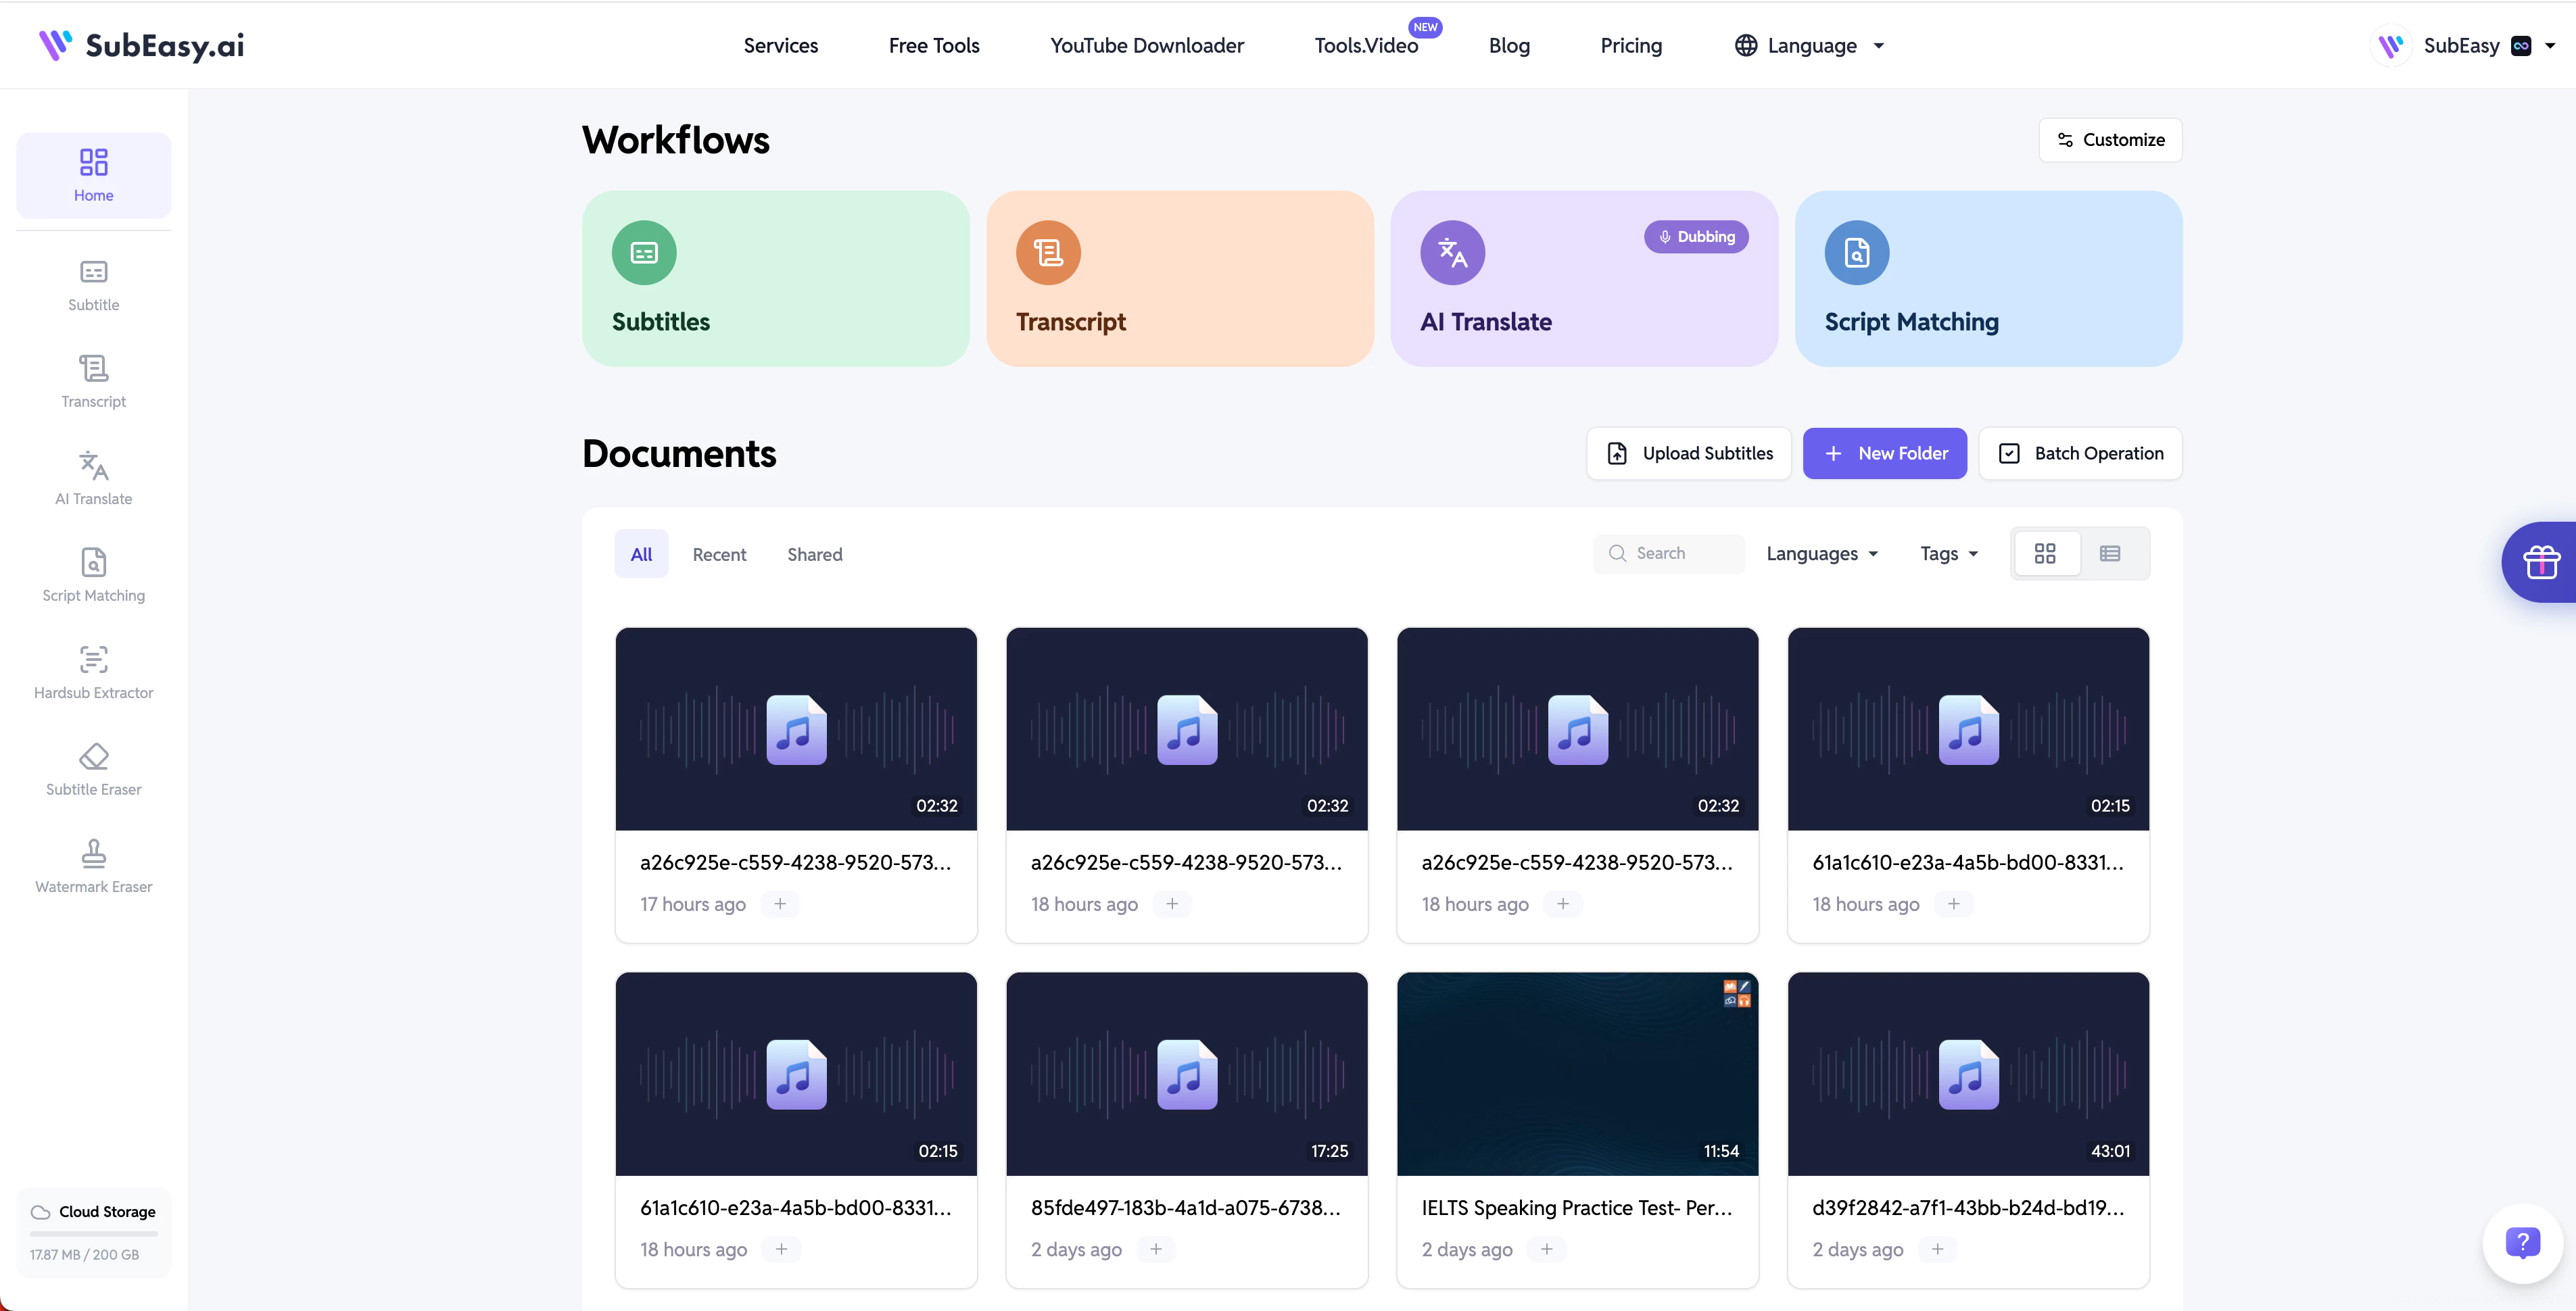Click the Cloud Storage usage bar
The width and height of the screenshot is (2576, 1311).
click(x=93, y=1234)
